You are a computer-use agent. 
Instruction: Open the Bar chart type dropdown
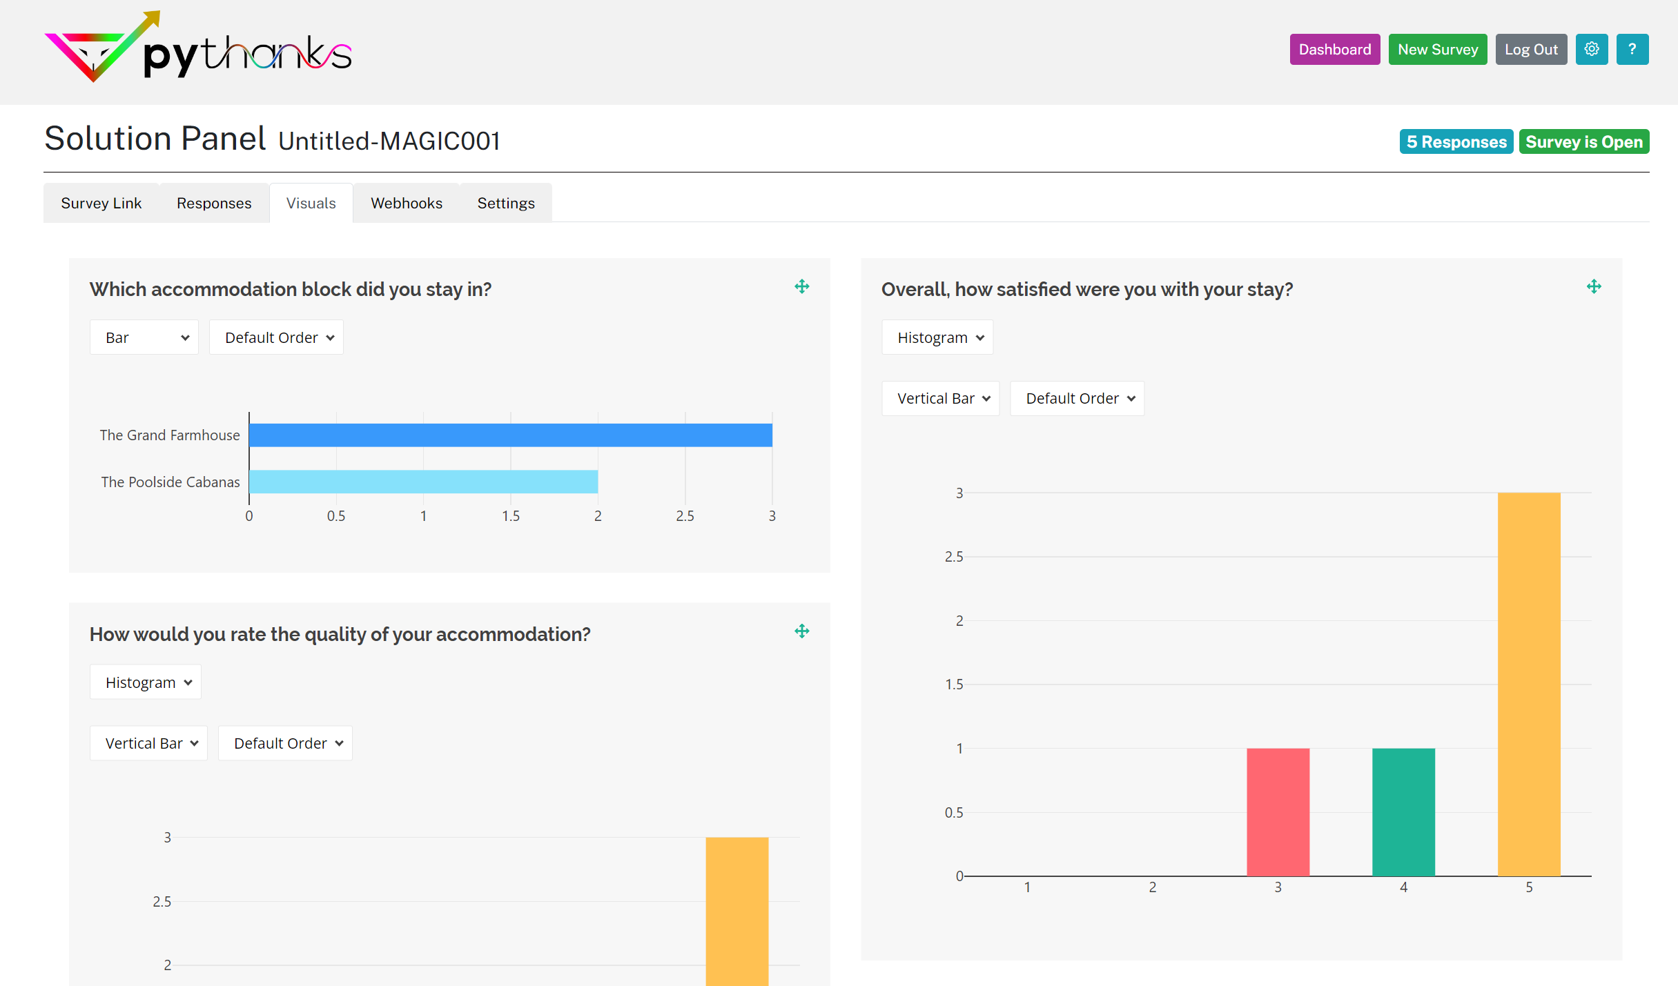tap(144, 337)
